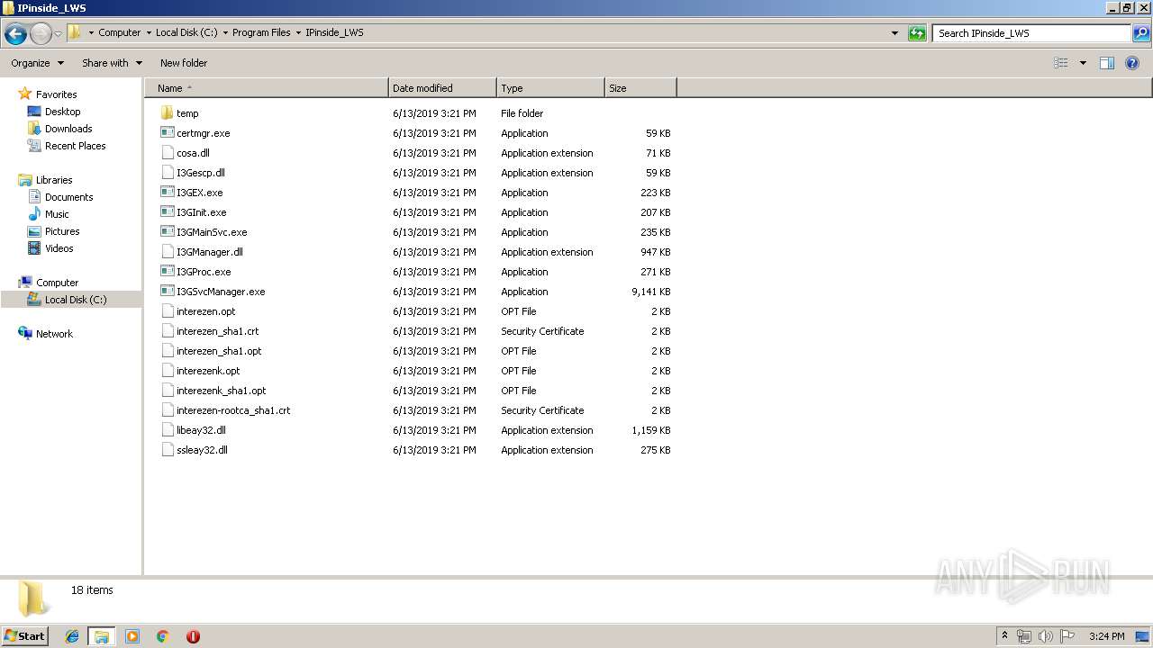This screenshot has width=1153, height=648.
Task: Sort by the Name column header
Action: (x=268, y=88)
